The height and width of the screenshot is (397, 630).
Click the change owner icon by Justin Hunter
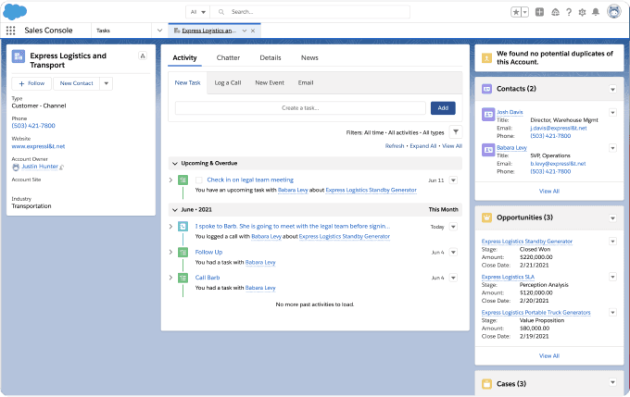(61, 167)
